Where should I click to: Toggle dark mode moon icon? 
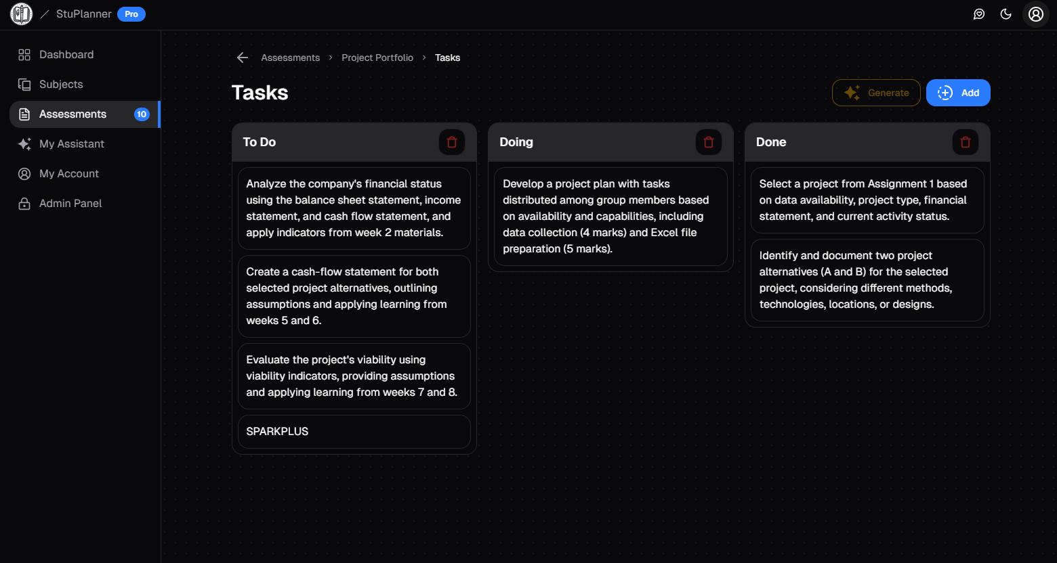(1006, 14)
